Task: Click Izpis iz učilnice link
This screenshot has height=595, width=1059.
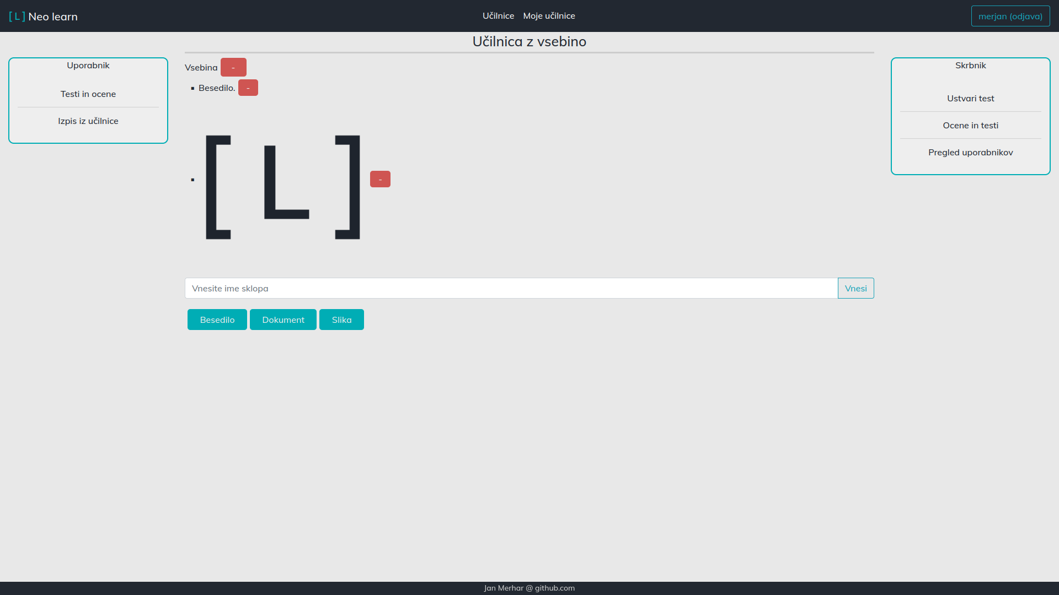Action: click(x=88, y=121)
